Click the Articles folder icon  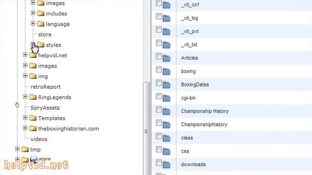(167, 58)
